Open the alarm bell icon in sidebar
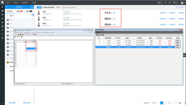The height and width of the screenshot is (105, 186). [x=2, y=18]
